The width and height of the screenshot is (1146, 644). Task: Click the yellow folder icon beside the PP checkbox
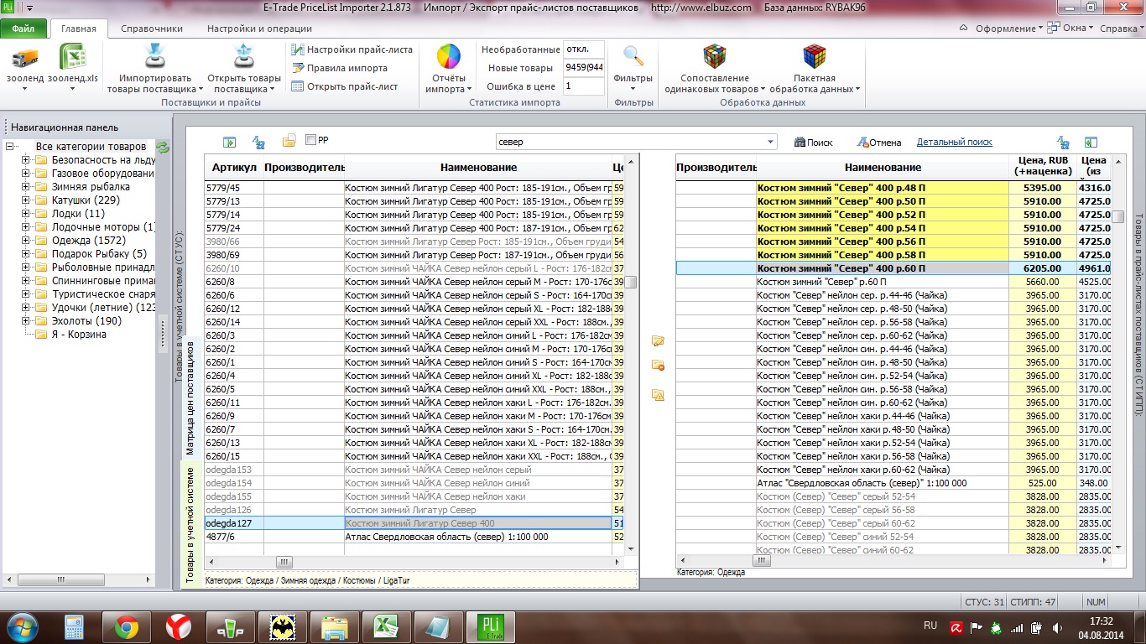[x=289, y=141]
